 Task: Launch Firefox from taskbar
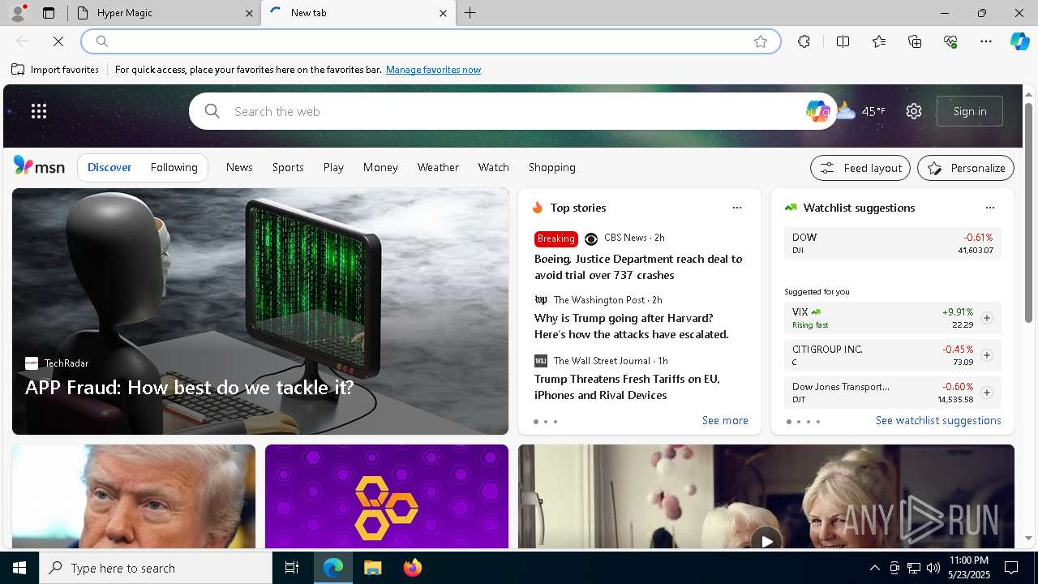(412, 568)
